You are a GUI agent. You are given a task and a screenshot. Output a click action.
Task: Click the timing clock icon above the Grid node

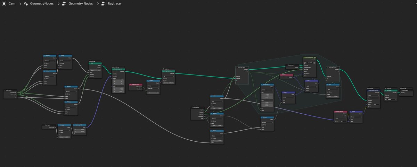(x=90, y=61)
